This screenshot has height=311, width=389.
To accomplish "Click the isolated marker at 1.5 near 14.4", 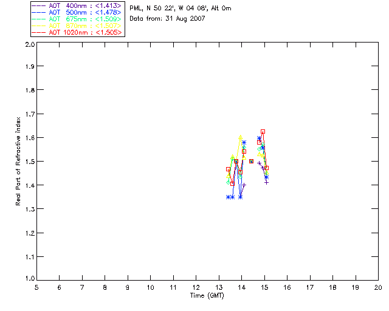I will pyautogui.click(x=251, y=161).
